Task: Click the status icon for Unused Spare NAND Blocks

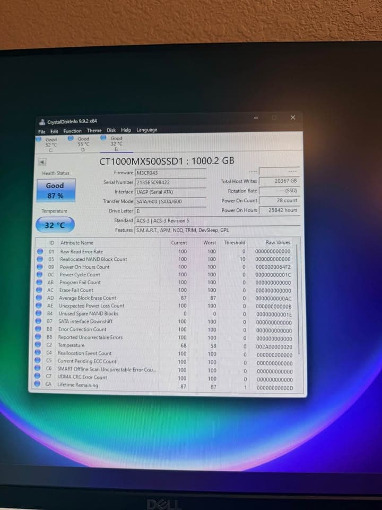Action: pos(39,313)
